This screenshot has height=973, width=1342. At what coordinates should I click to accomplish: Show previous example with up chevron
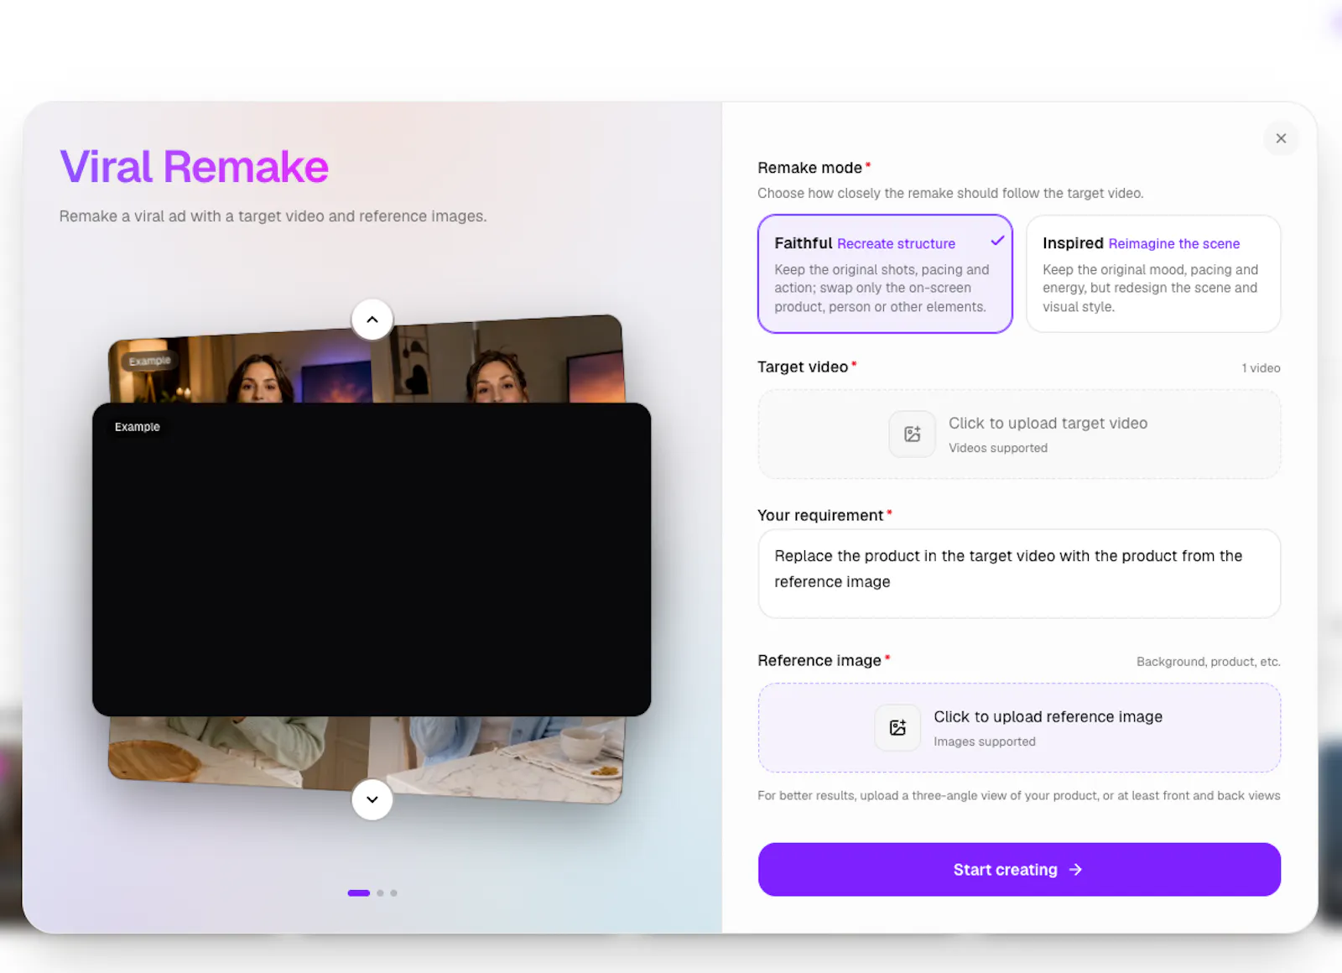pos(372,320)
